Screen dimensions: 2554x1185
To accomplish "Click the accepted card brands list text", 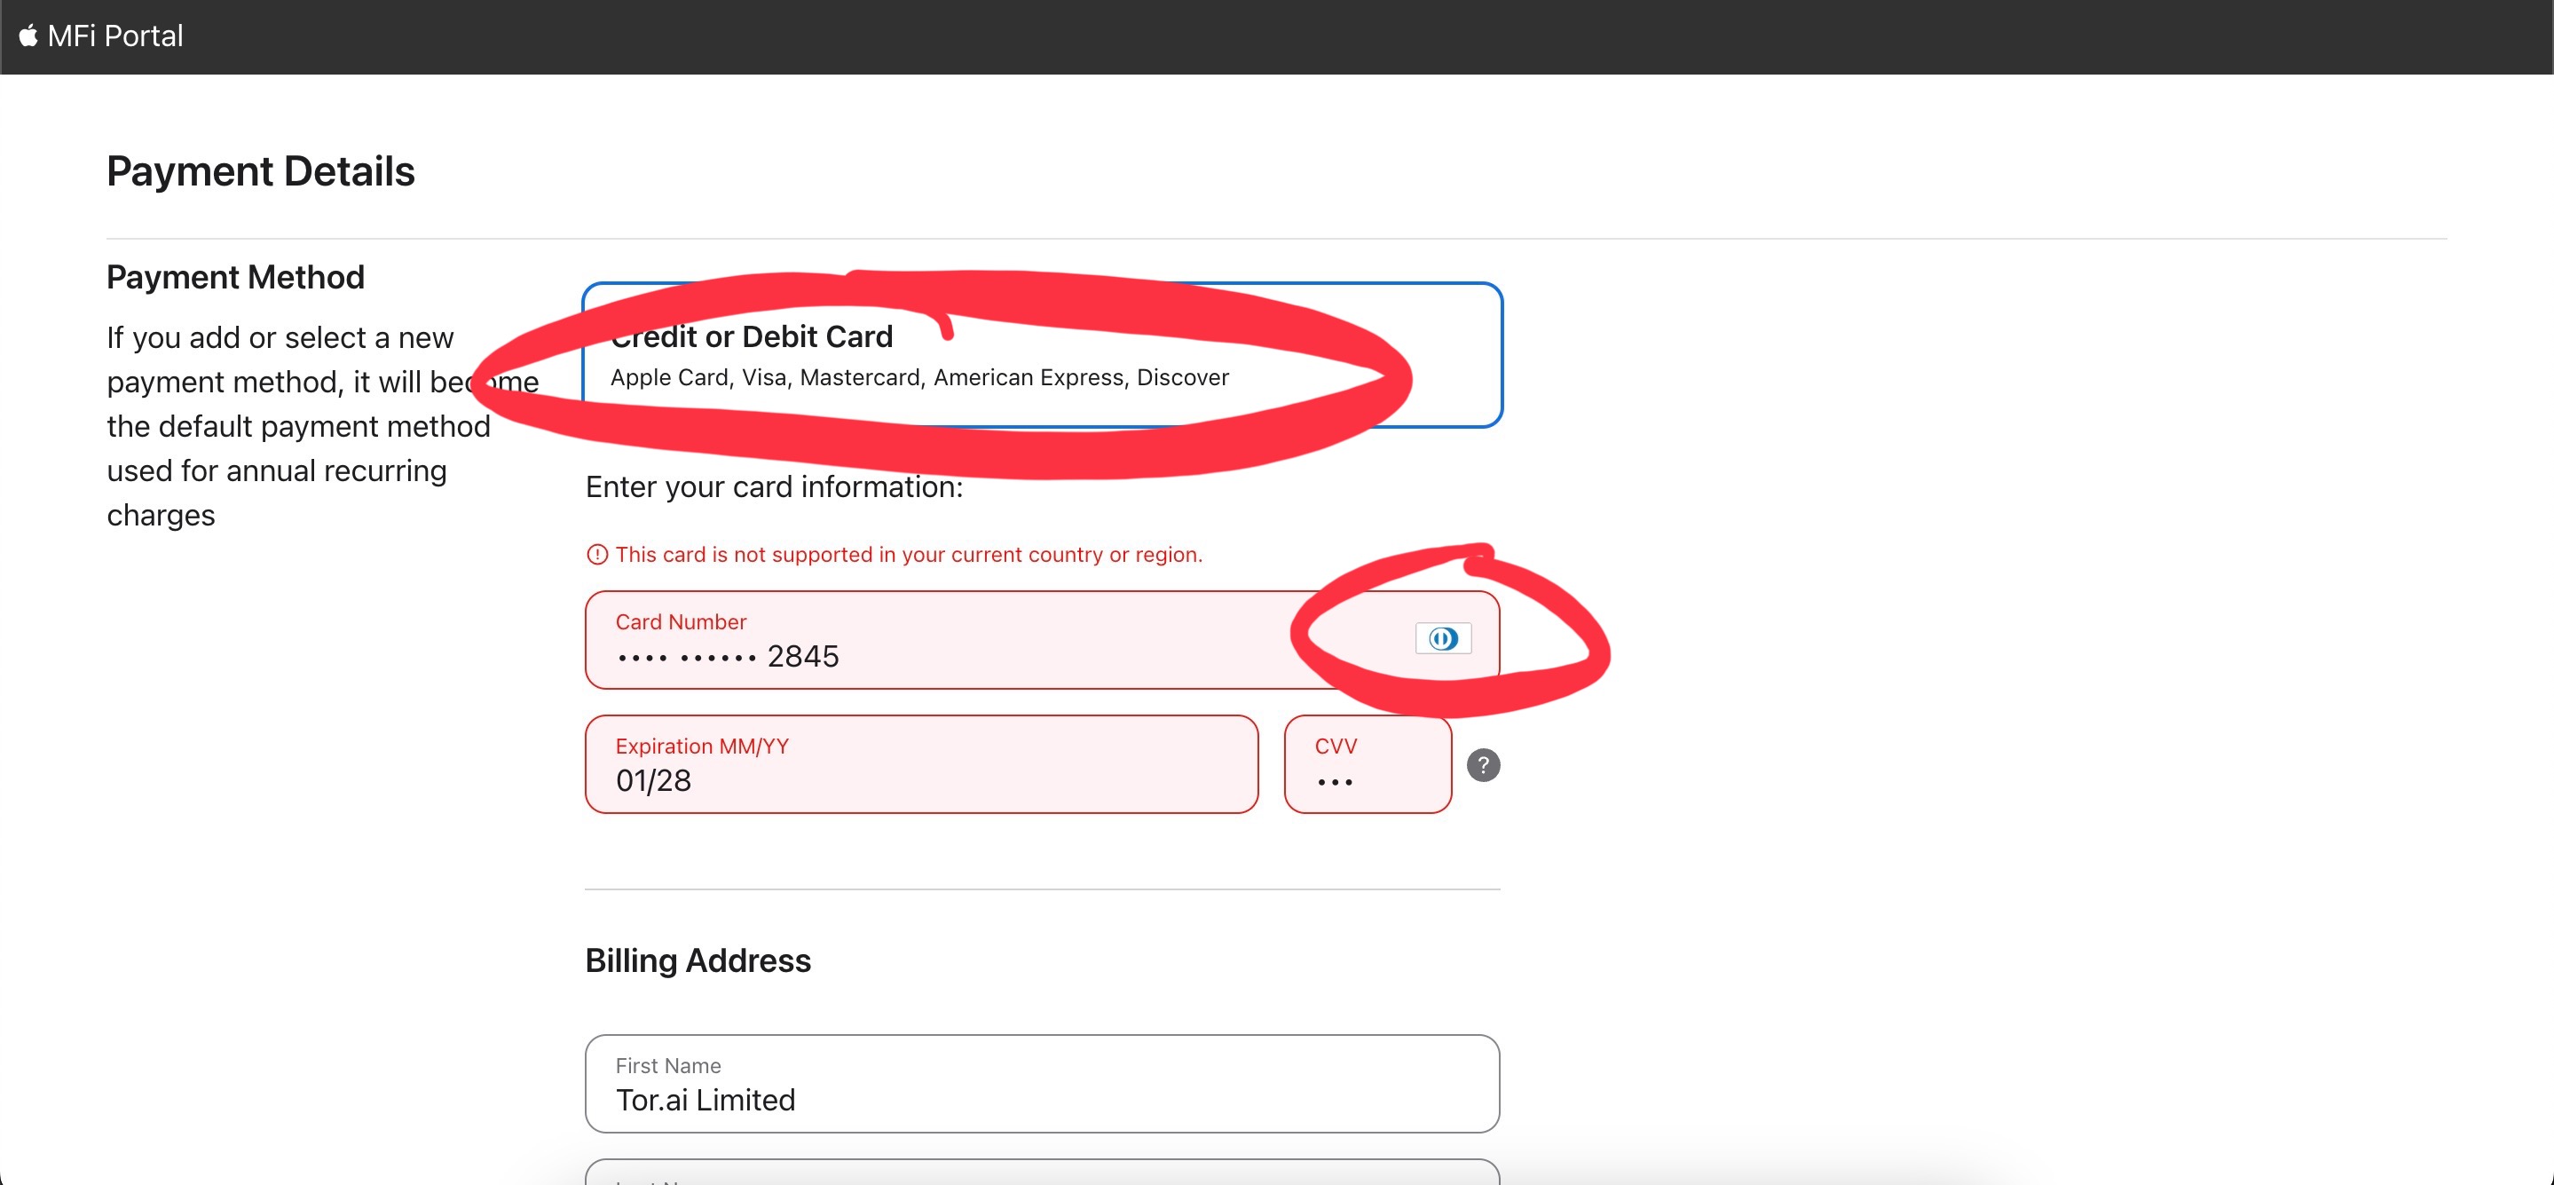I will (919, 378).
